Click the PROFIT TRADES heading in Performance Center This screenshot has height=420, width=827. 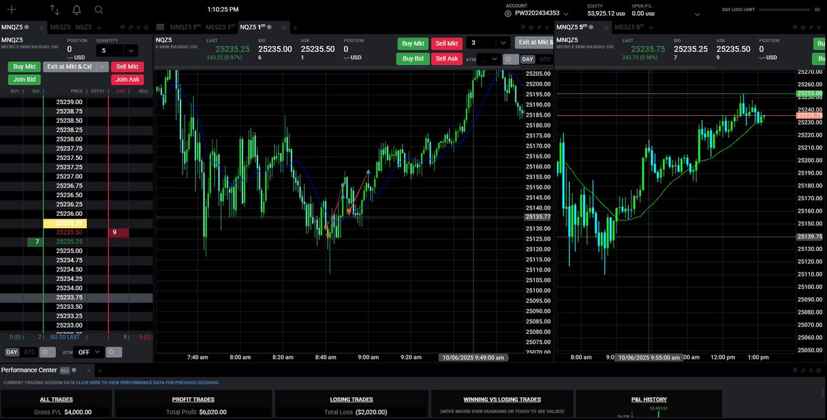tap(193, 399)
